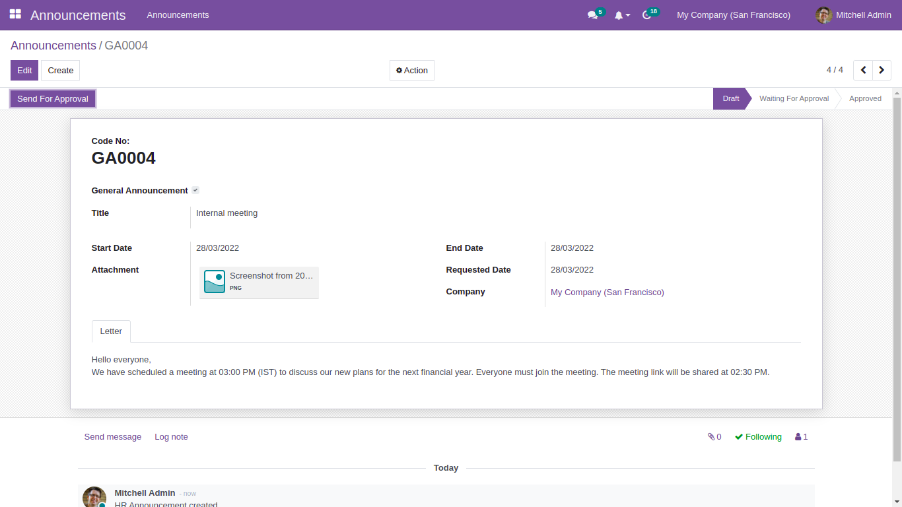Image resolution: width=902 pixels, height=507 pixels.
Task: Open the attached PNG screenshot file icon
Action: (214, 281)
